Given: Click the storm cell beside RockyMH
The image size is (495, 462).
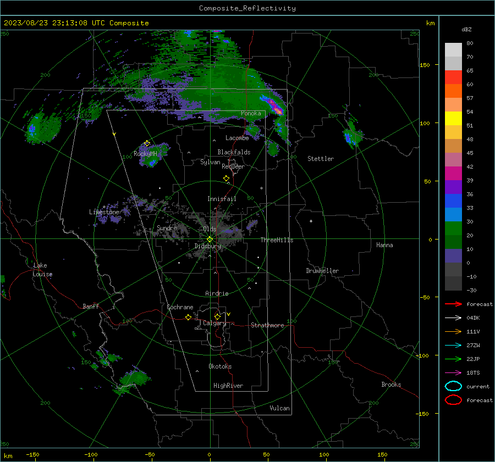Looking at the screenshot, I should (x=153, y=154).
